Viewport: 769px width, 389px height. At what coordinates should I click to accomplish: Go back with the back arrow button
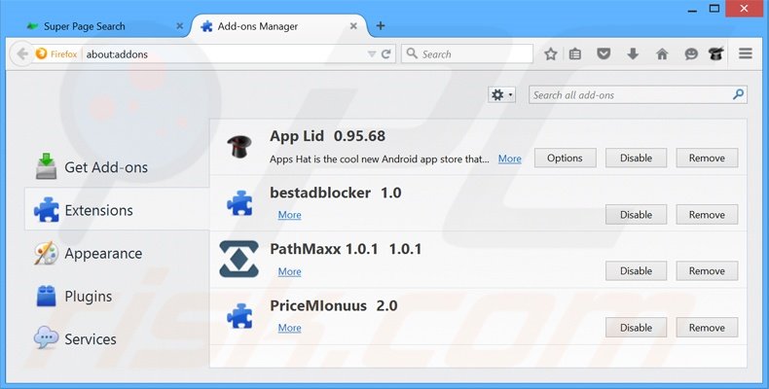tap(22, 53)
